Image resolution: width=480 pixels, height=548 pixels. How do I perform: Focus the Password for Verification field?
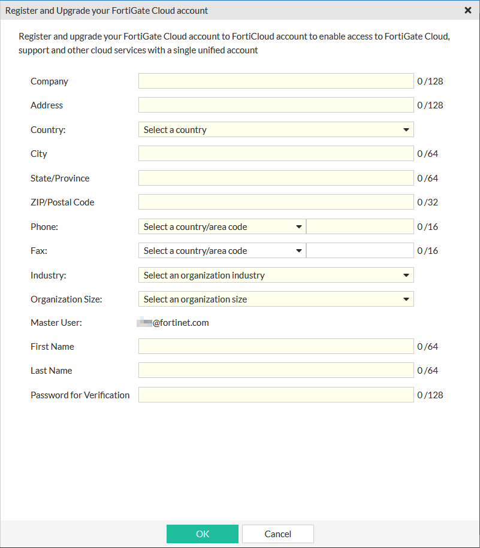[x=276, y=395]
